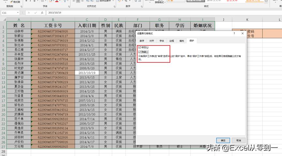The height and width of the screenshot is (156, 282).
Task: Click the 确定 OK button
Action: (x=223, y=140)
